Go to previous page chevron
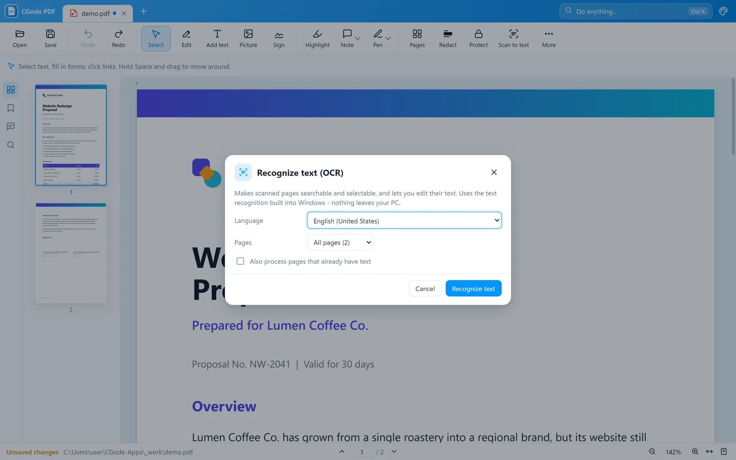The width and height of the screenshot is (736, 460). (x=342, y=452)
